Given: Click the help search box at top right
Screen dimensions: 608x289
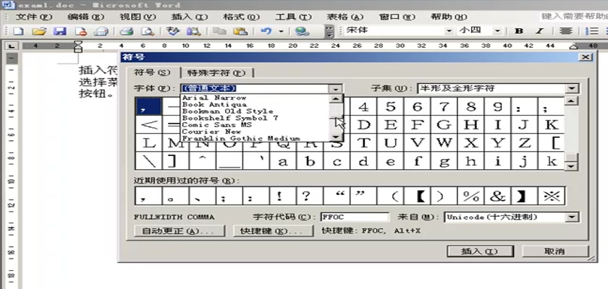Looking at the screenshot, I should click(x=573, y=17).
